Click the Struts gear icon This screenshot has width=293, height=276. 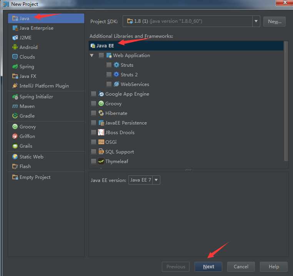[117, 65]
